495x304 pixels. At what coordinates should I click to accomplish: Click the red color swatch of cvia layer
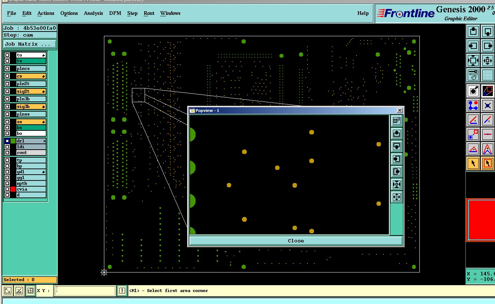[x=13, y=189]
